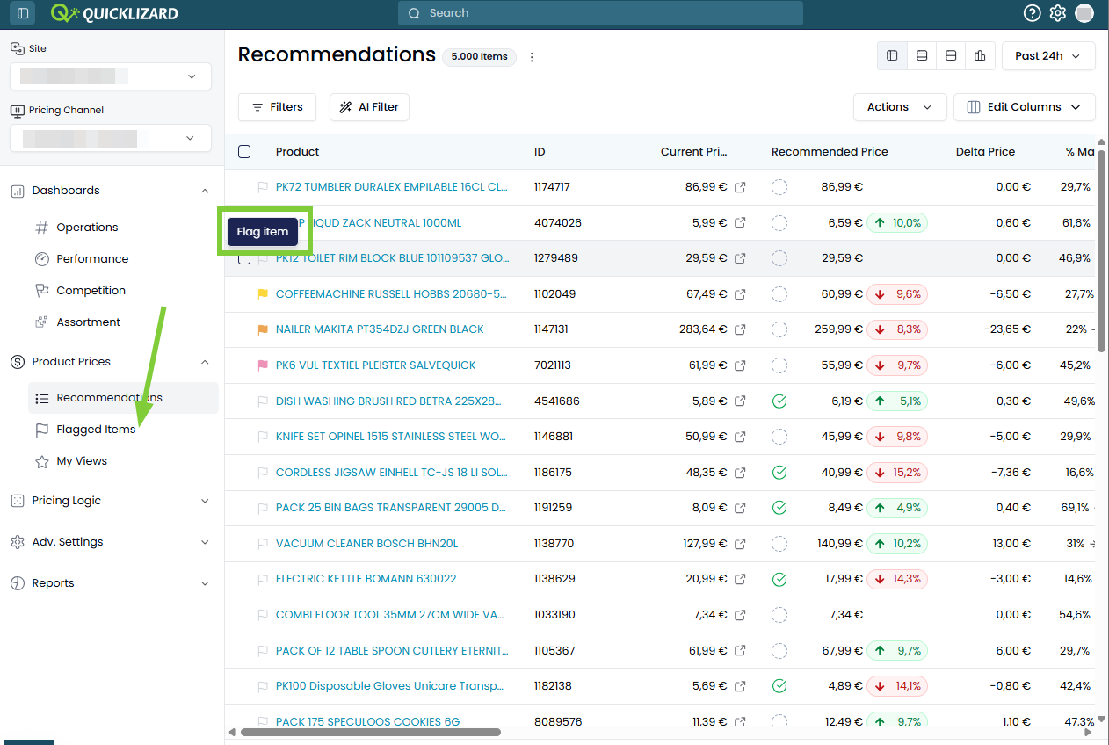The height and width of the screenshot is (745, 1109).
Task: Open the Actions dropdown
Action: coord(900,107)
